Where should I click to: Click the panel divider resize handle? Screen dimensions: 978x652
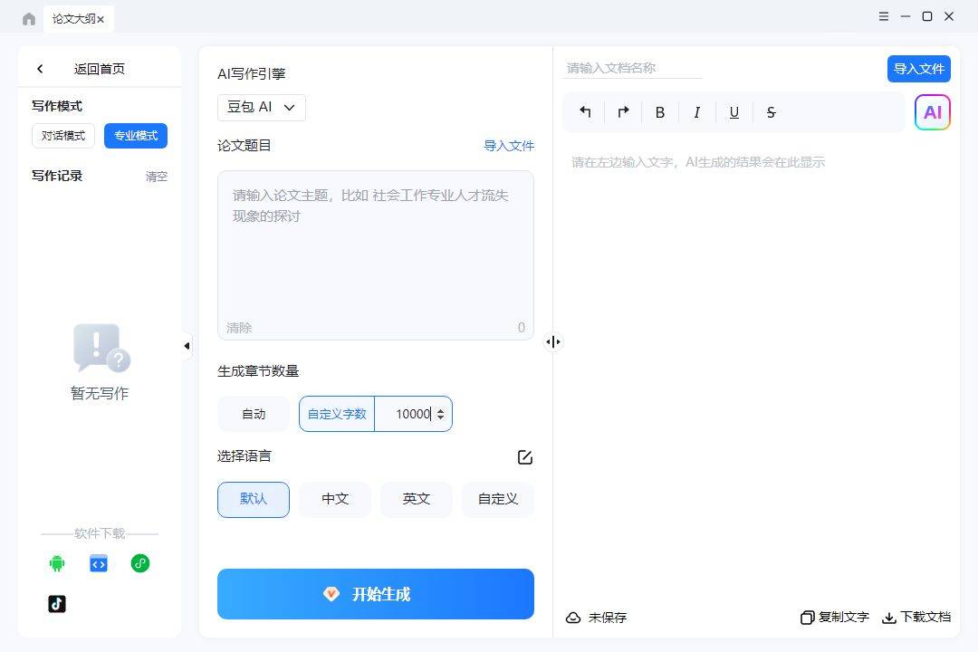(553, 341)
